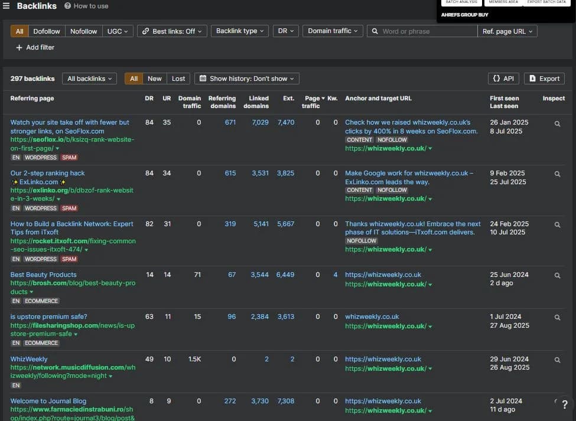
Task: Click linked domains value 3,531
Action: point(260,173)
